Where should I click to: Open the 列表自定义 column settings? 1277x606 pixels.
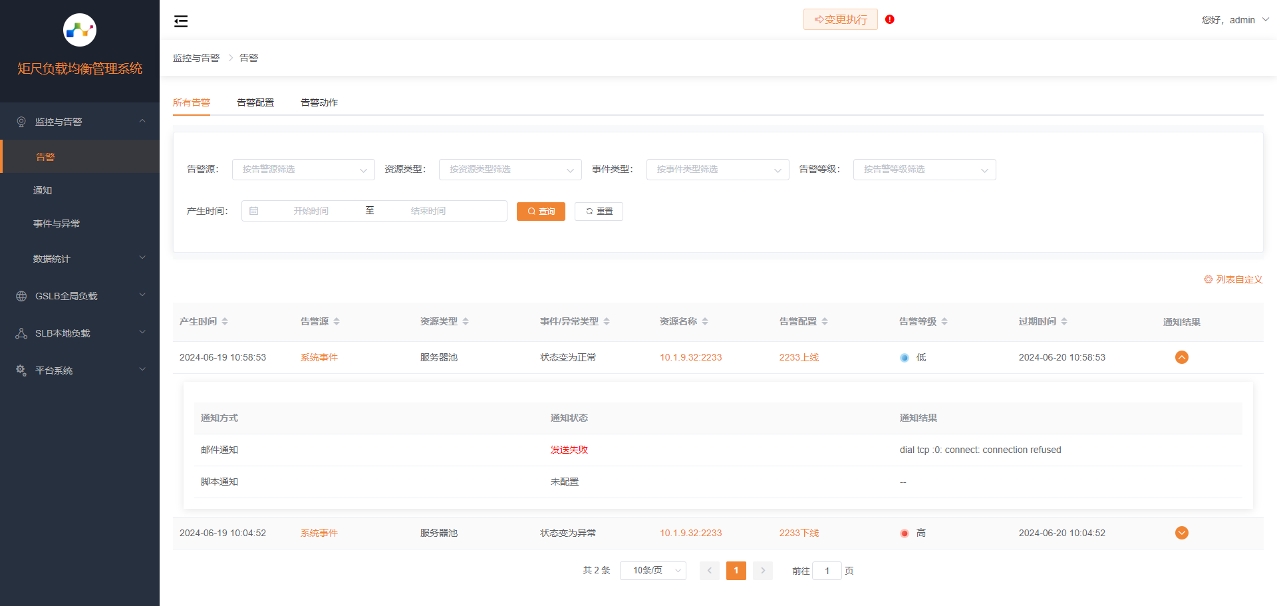click(x=1233, y=279)
